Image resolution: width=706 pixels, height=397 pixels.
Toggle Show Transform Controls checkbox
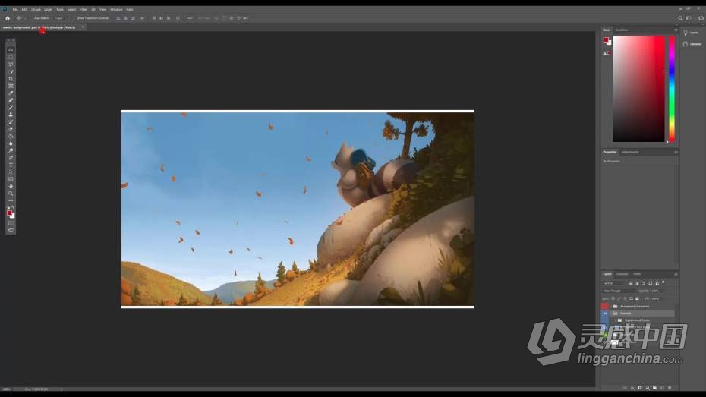click(74, 18)
